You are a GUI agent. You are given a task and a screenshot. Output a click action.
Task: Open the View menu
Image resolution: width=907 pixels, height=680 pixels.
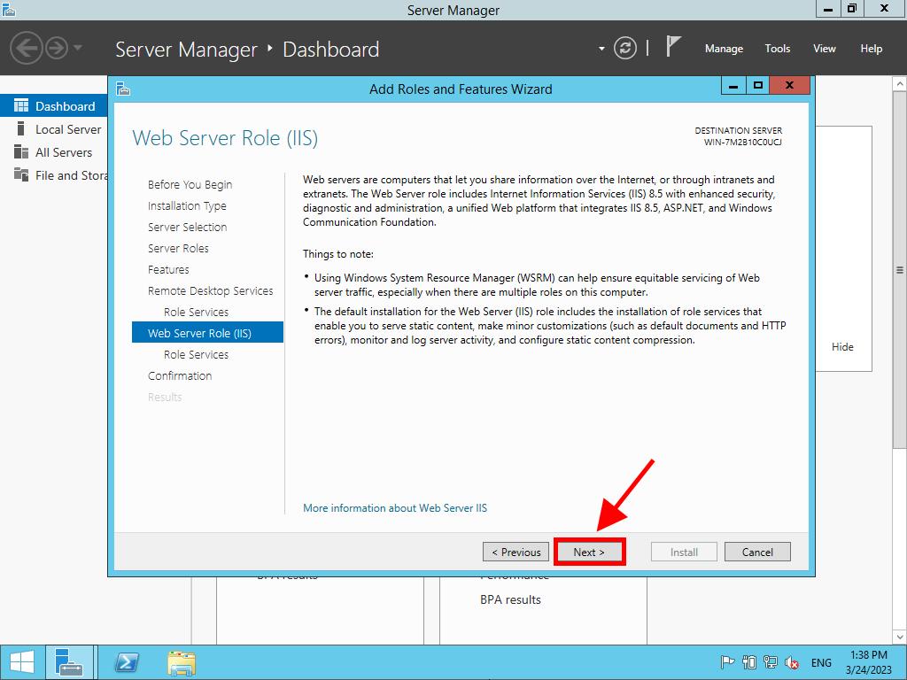point(825,49)
